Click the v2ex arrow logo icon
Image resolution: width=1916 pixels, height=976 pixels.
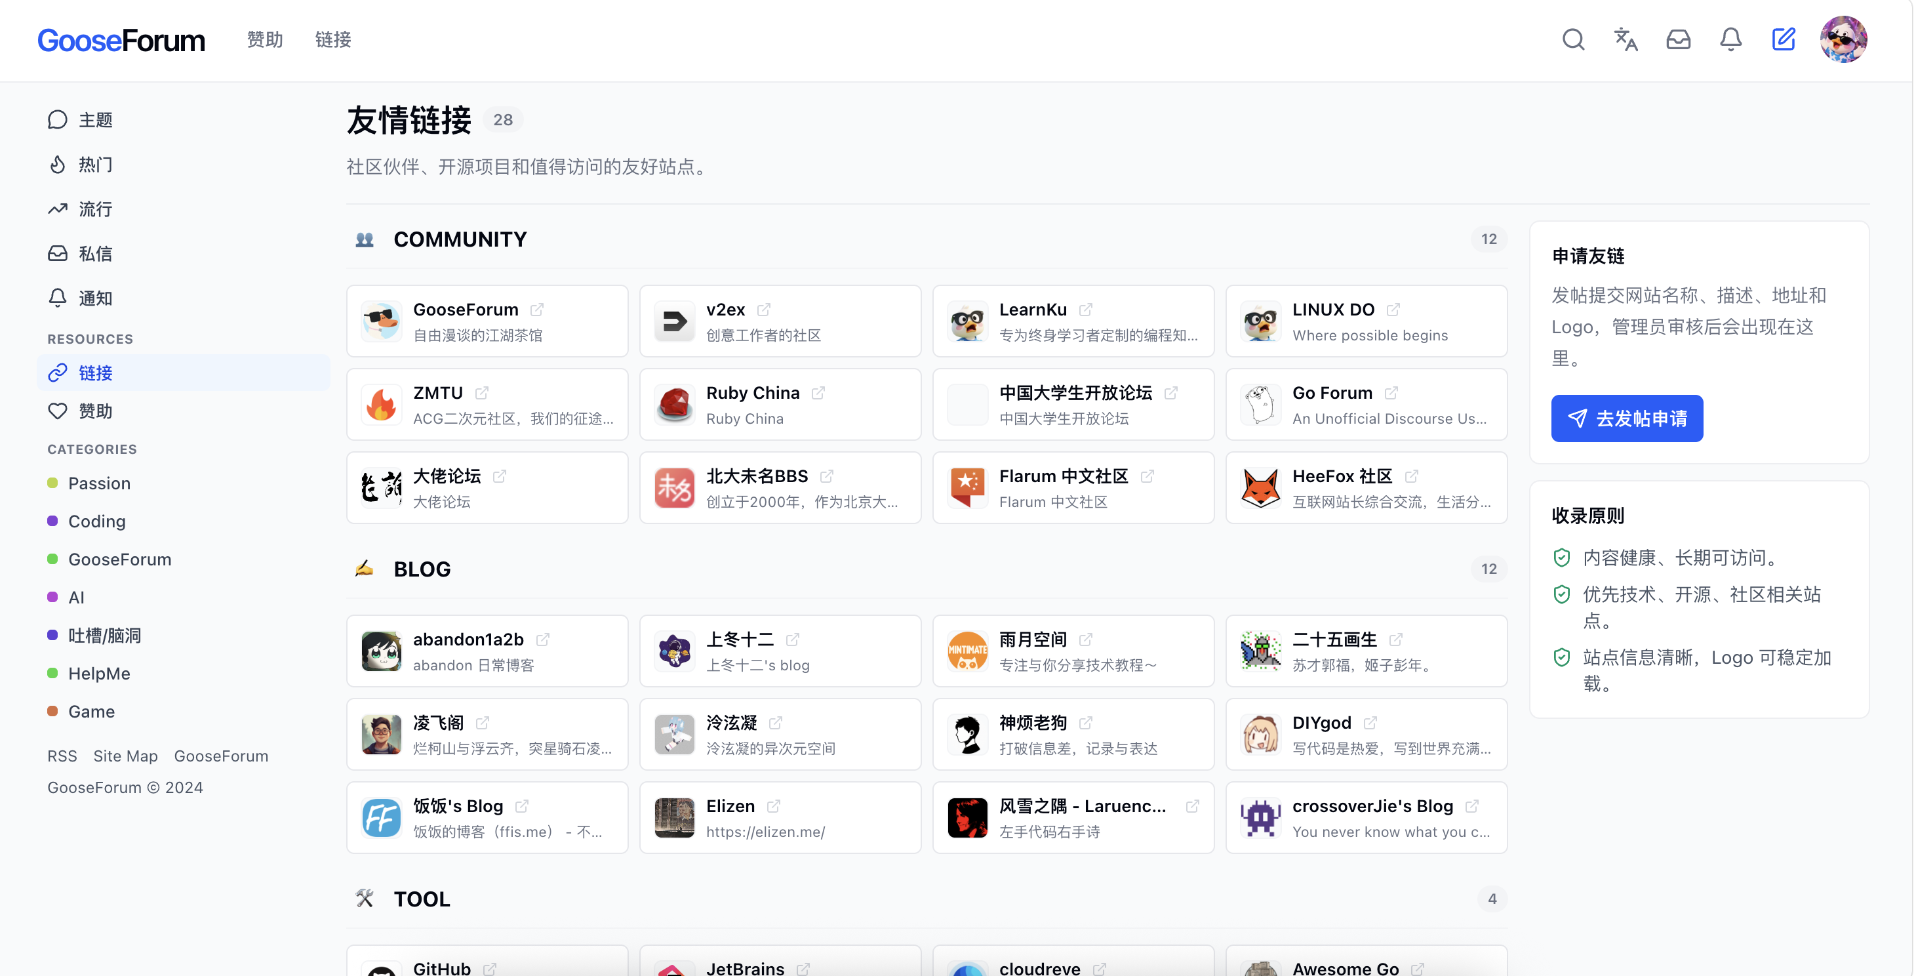(x=675, y=321)
